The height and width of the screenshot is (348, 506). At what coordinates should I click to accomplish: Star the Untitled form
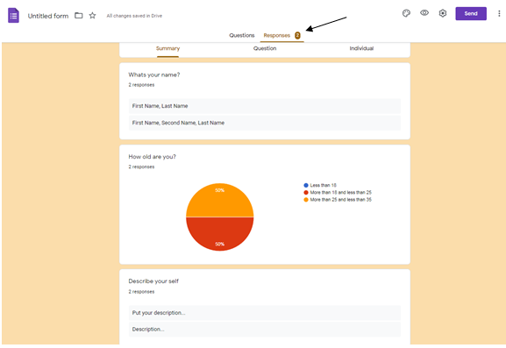92,16
